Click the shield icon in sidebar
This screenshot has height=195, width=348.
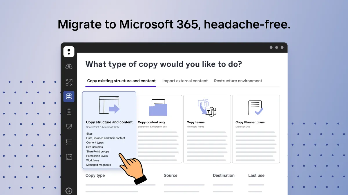coord(69,127)
